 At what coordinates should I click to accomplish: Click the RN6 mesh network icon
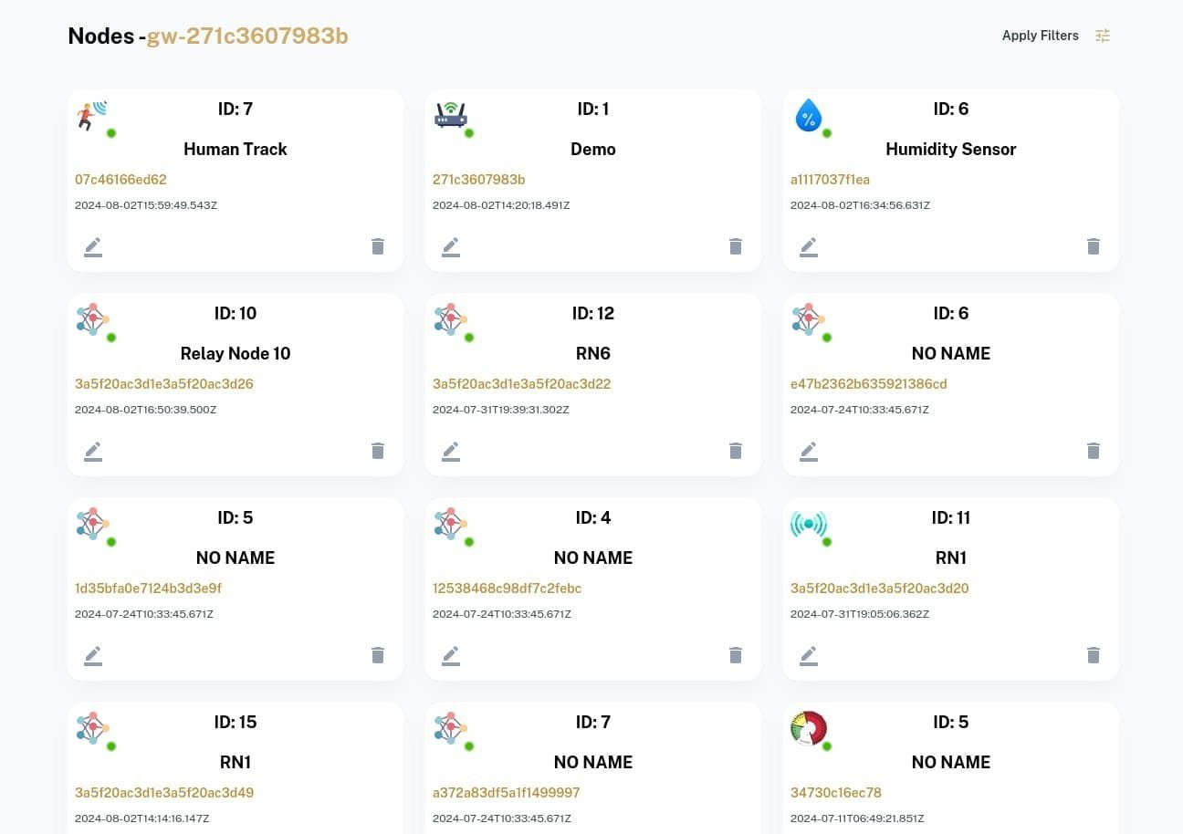point(451,319)
